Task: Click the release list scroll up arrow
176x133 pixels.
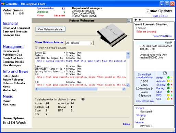Action: pyautogui.click(x=128, y=53)
